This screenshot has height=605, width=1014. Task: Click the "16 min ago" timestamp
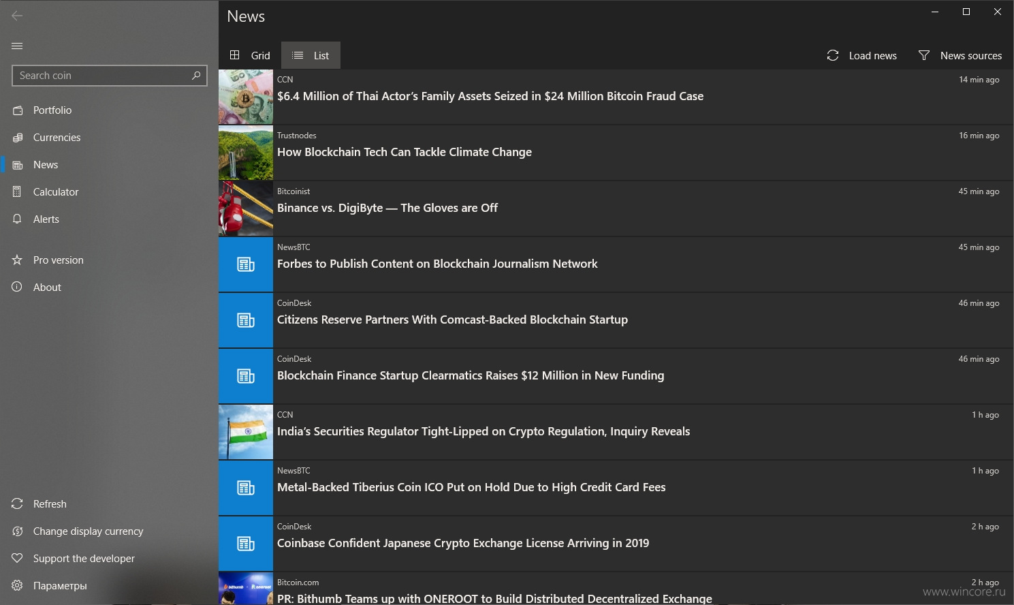click(x=979, y=136)
